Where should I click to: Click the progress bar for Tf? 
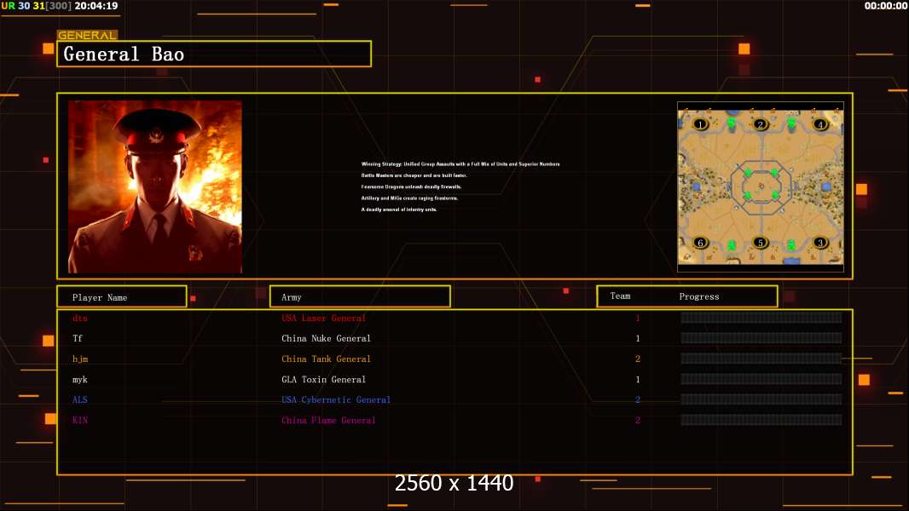pyautogui.click(x=761, y=338)
